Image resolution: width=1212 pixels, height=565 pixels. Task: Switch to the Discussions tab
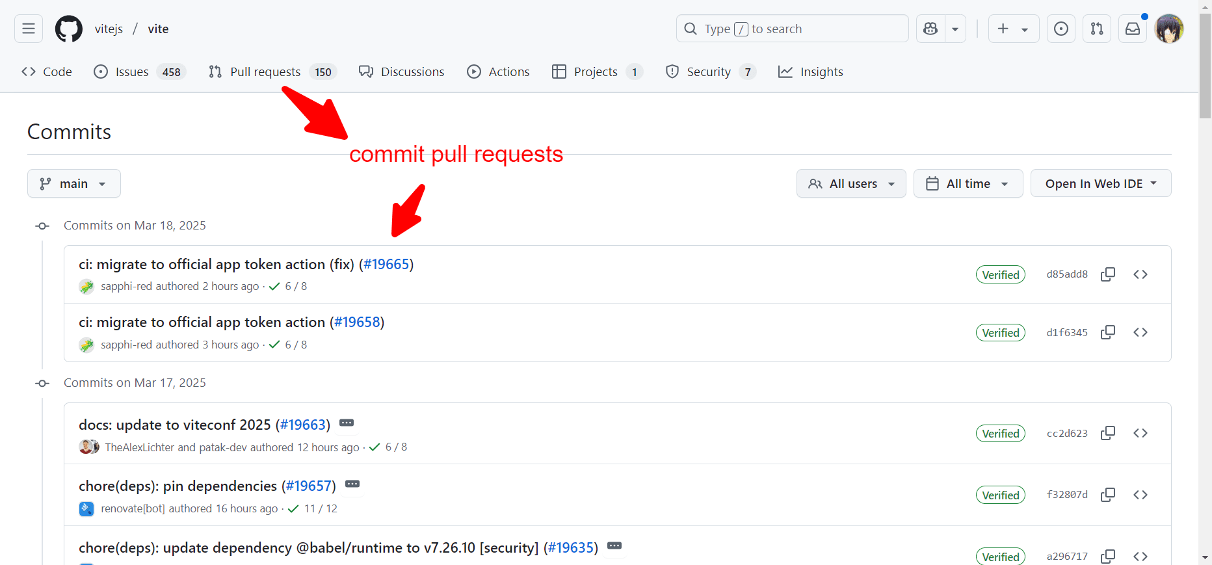coord(402,72)
